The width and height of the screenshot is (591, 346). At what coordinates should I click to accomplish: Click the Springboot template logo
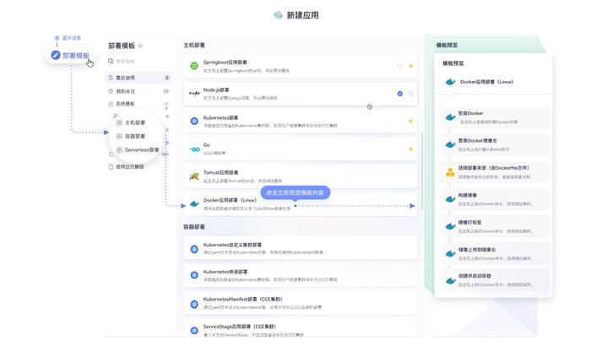[x=194, y=66]
